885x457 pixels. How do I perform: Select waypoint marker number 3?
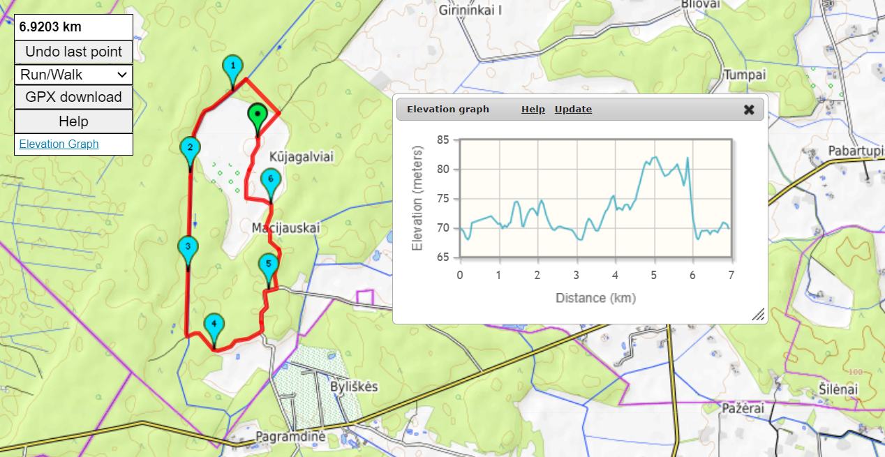(188, 248)
